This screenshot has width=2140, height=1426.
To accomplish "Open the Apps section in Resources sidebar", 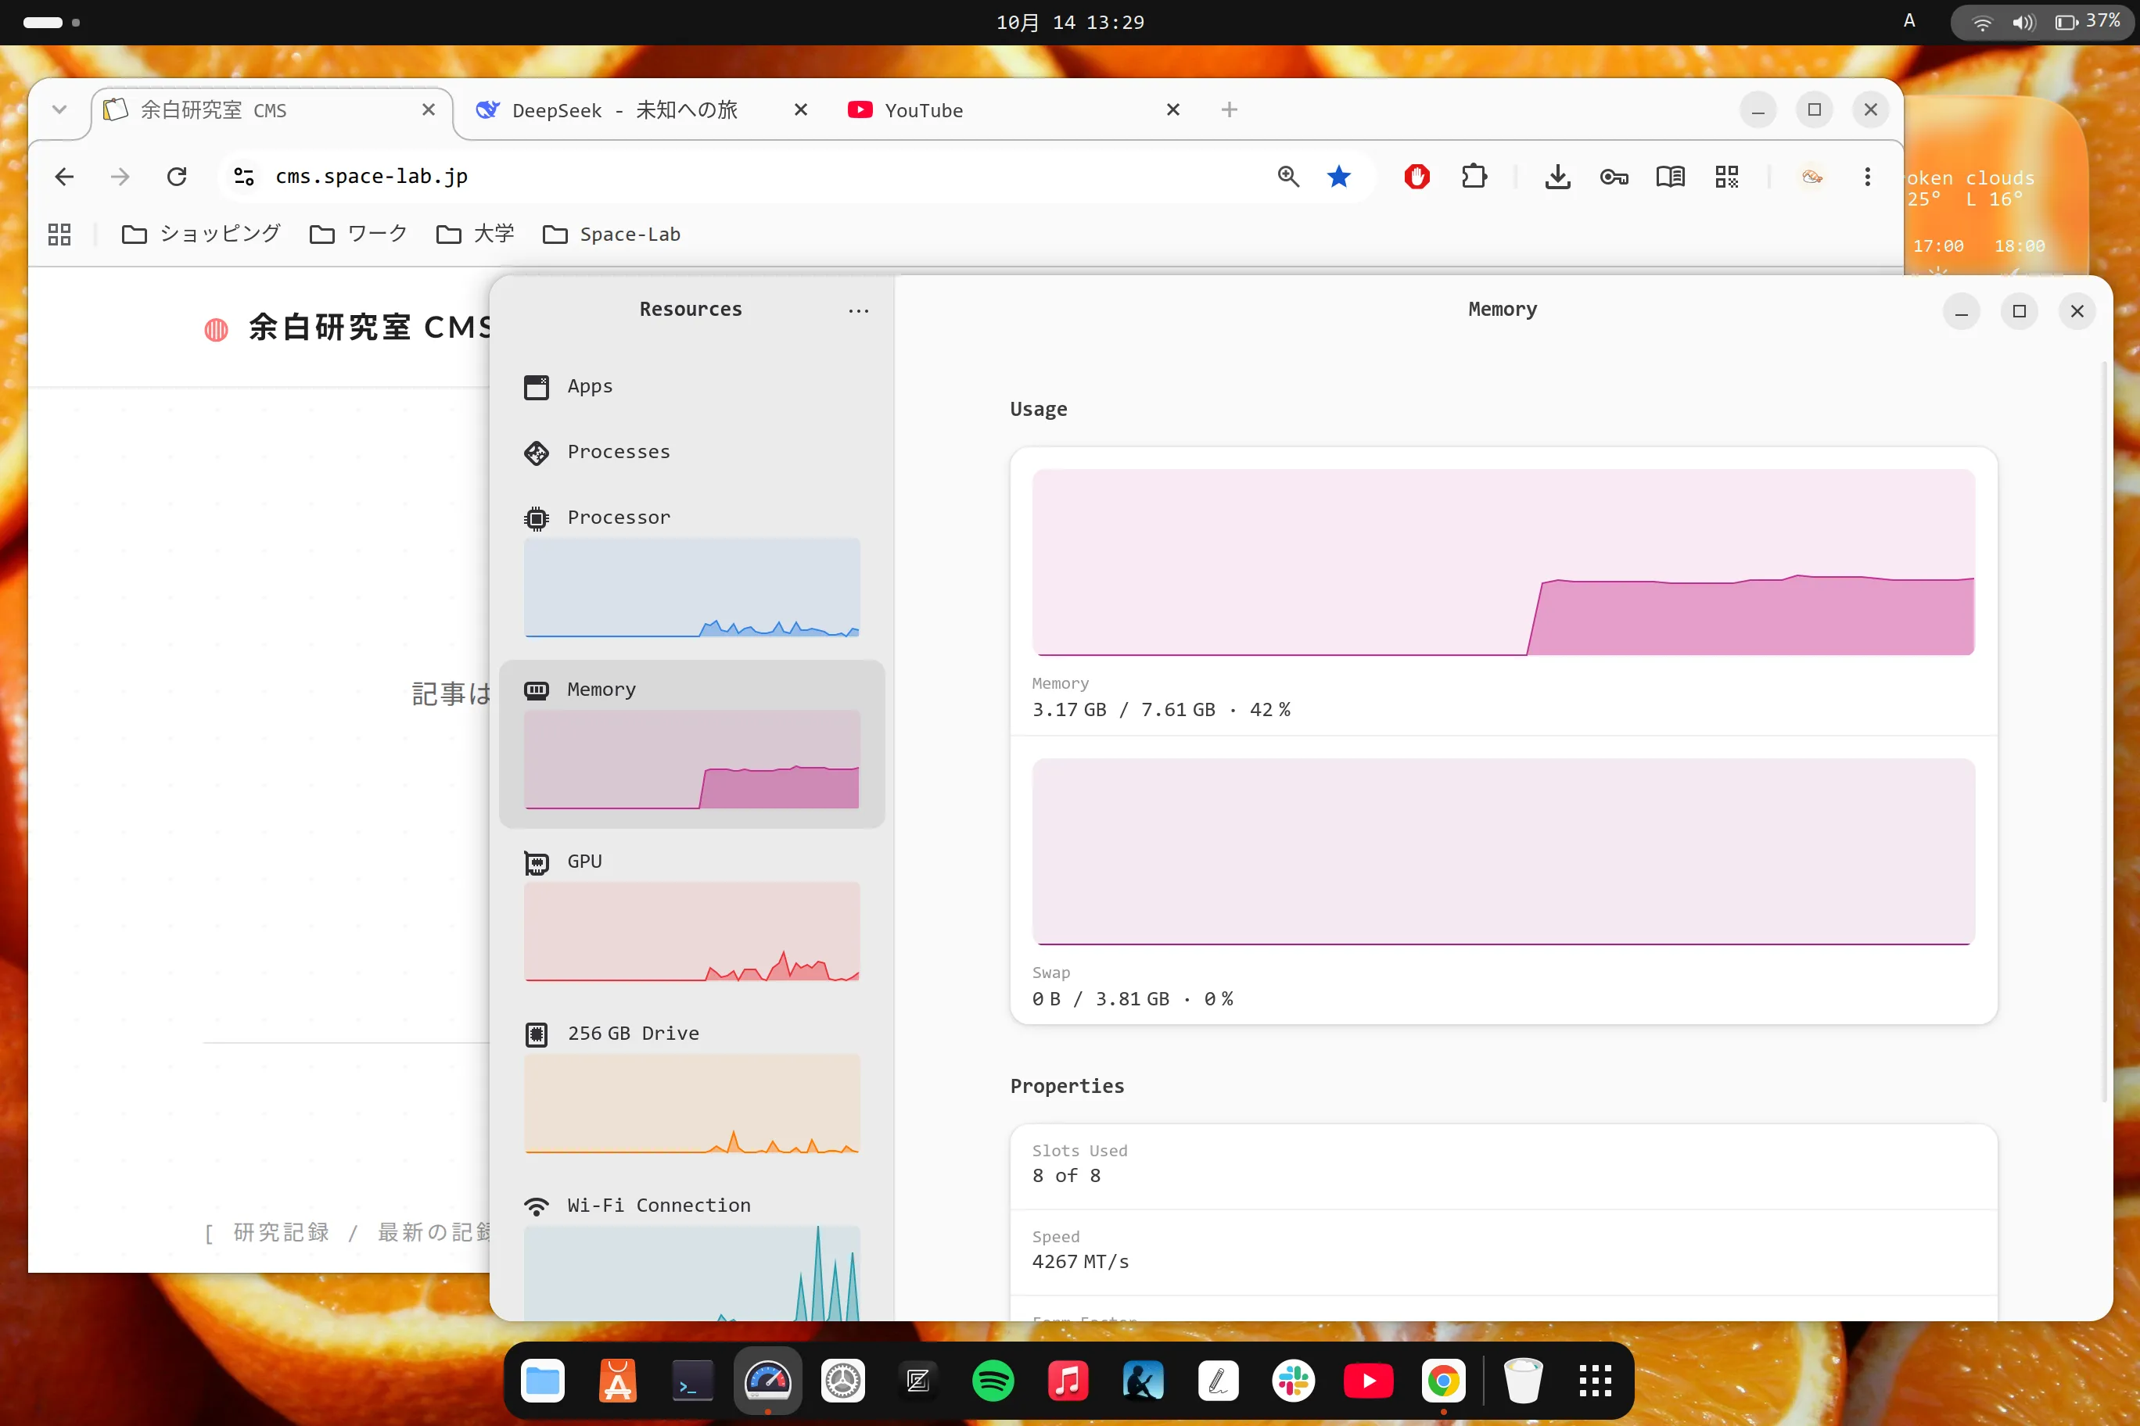I will tap(691, 386).
